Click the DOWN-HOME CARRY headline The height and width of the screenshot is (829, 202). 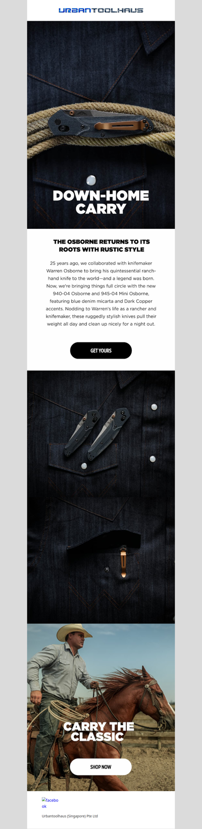pyautogui.click(x=101, y=202)
